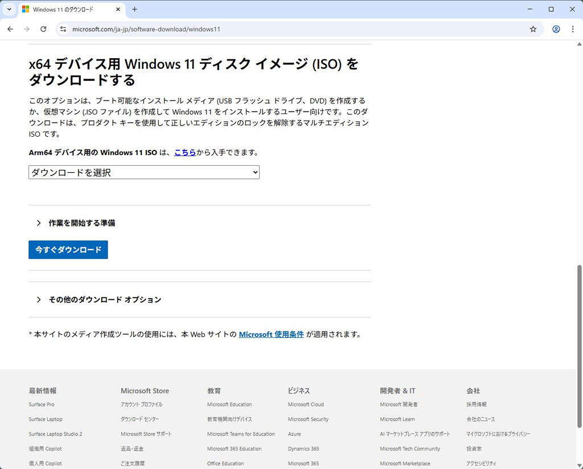
Task: Open the Chrome profile icon
Action: click(x=556, y=29)
